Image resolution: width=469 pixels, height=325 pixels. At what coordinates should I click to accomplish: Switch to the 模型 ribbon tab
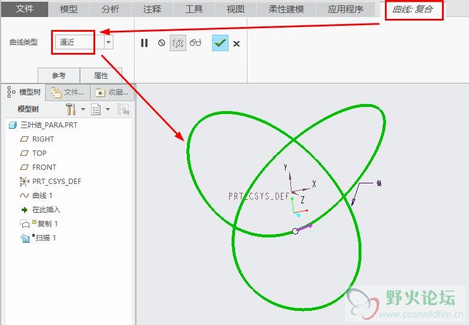coord(69,9)
